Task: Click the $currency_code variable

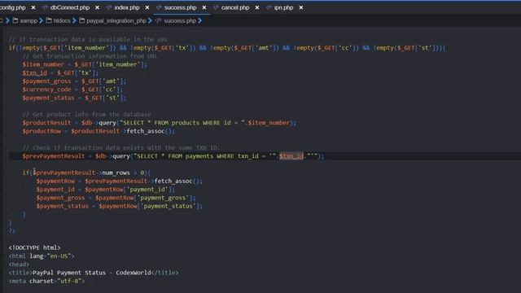Action: (46, 90)
